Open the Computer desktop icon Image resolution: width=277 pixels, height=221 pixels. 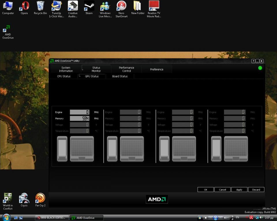8,8
